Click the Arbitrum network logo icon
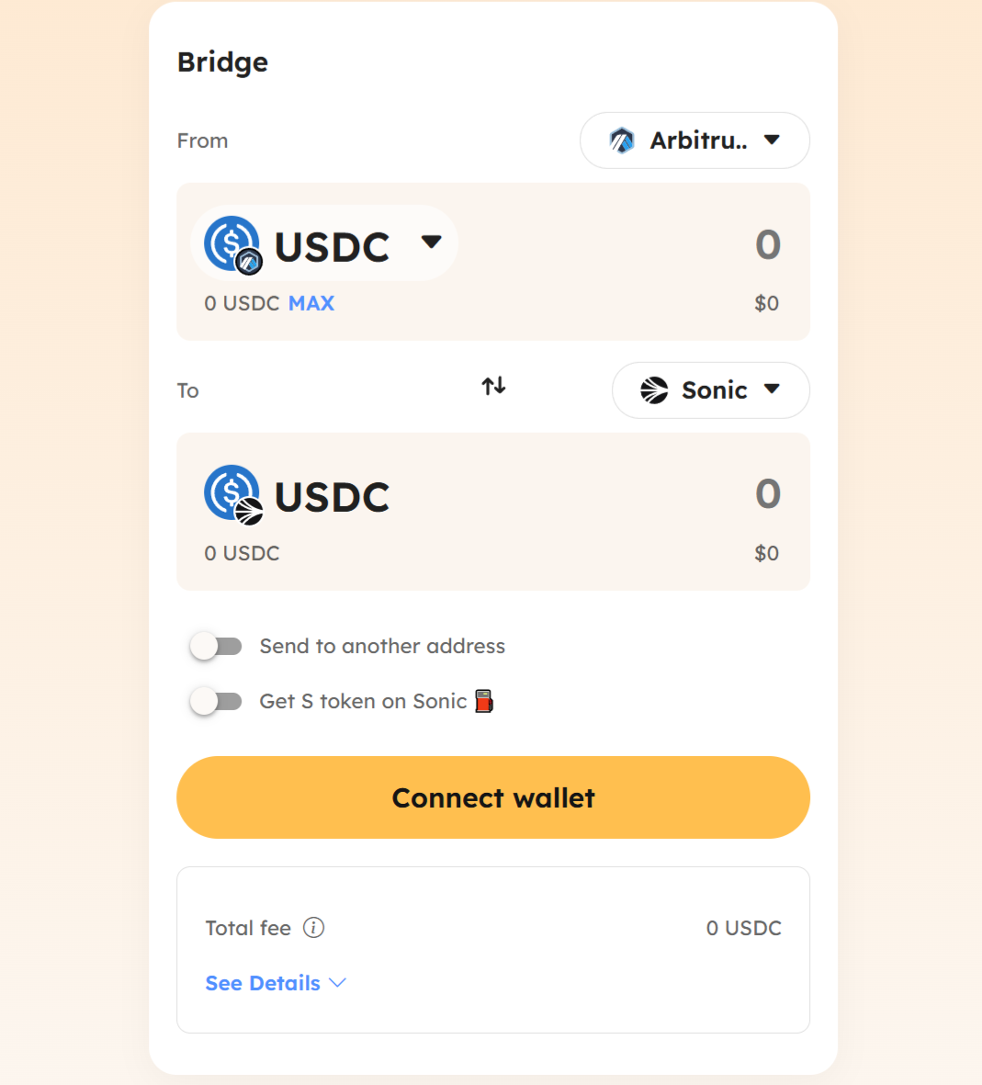 622,141
